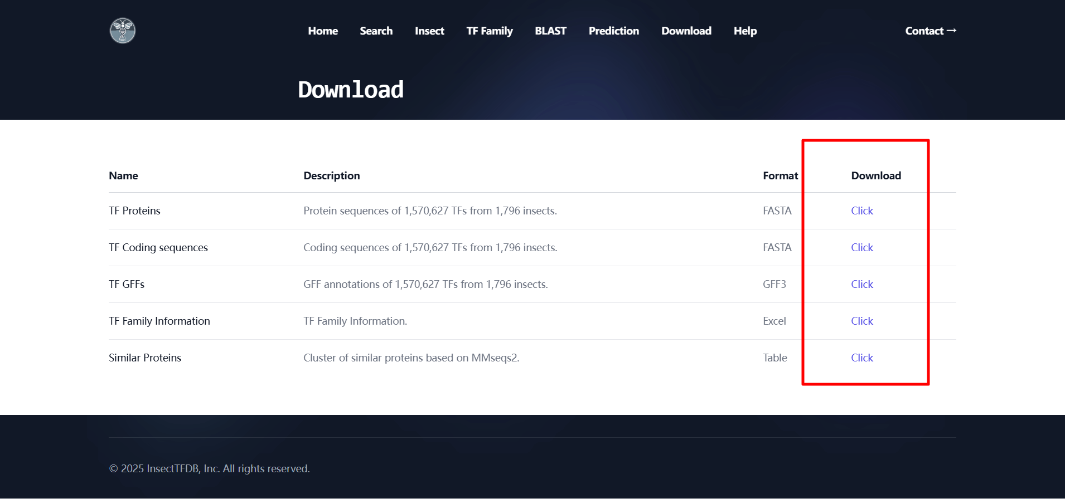Open the Help page
Viewport: 1065px width, 499px height.
(x=745, y=31)
